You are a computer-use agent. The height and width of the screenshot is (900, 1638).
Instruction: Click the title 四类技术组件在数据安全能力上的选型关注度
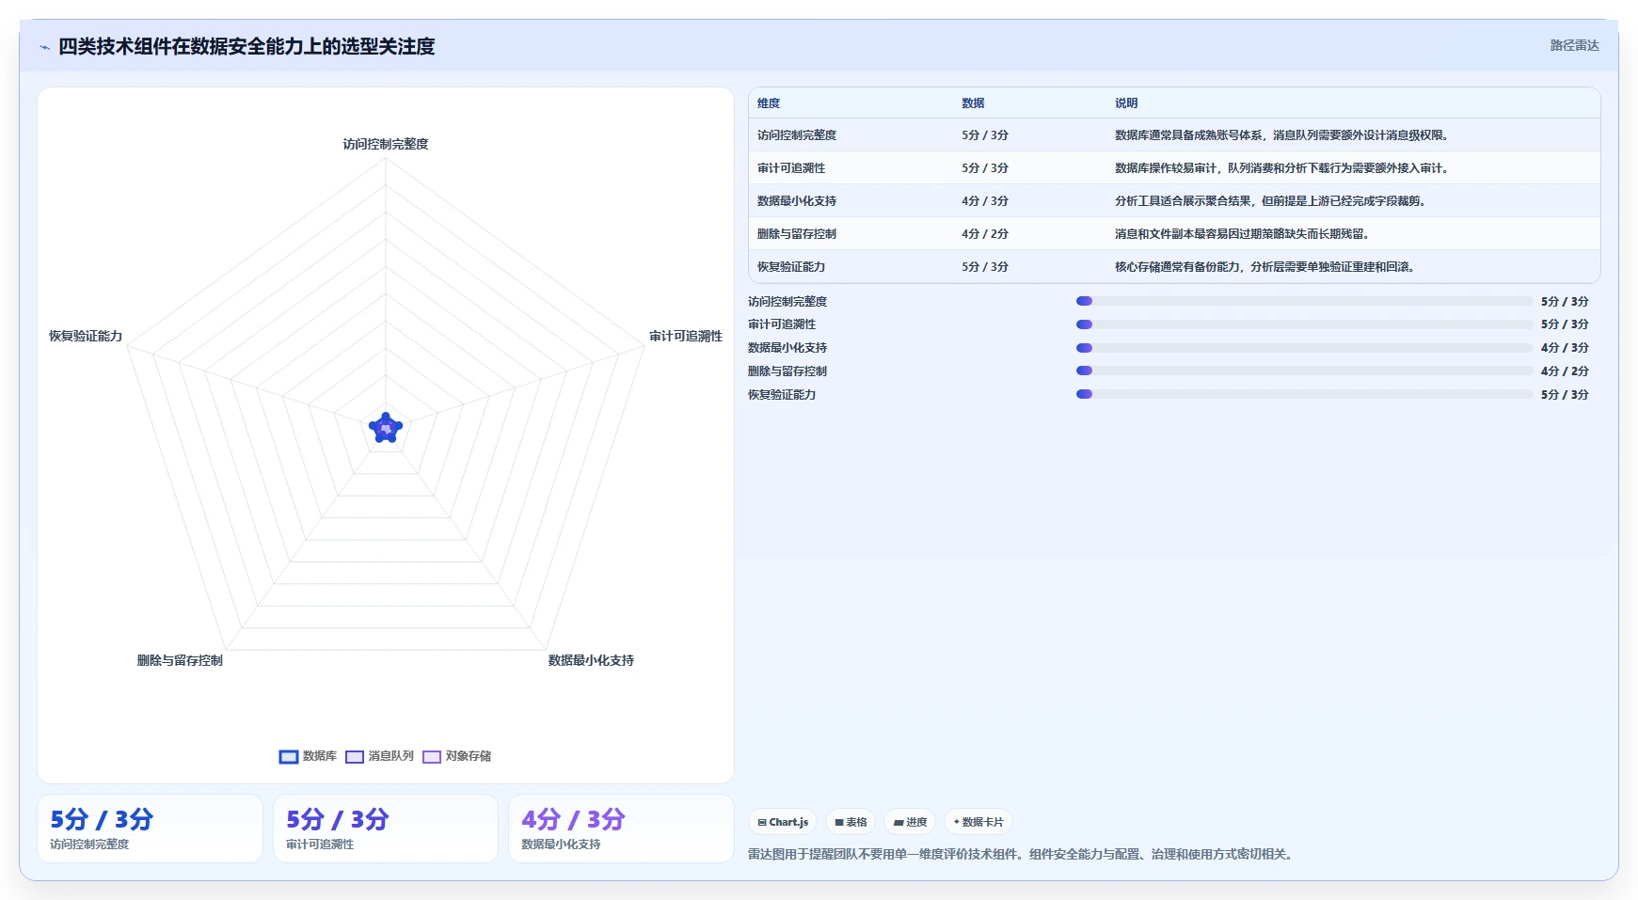click(x=246, y=46)
